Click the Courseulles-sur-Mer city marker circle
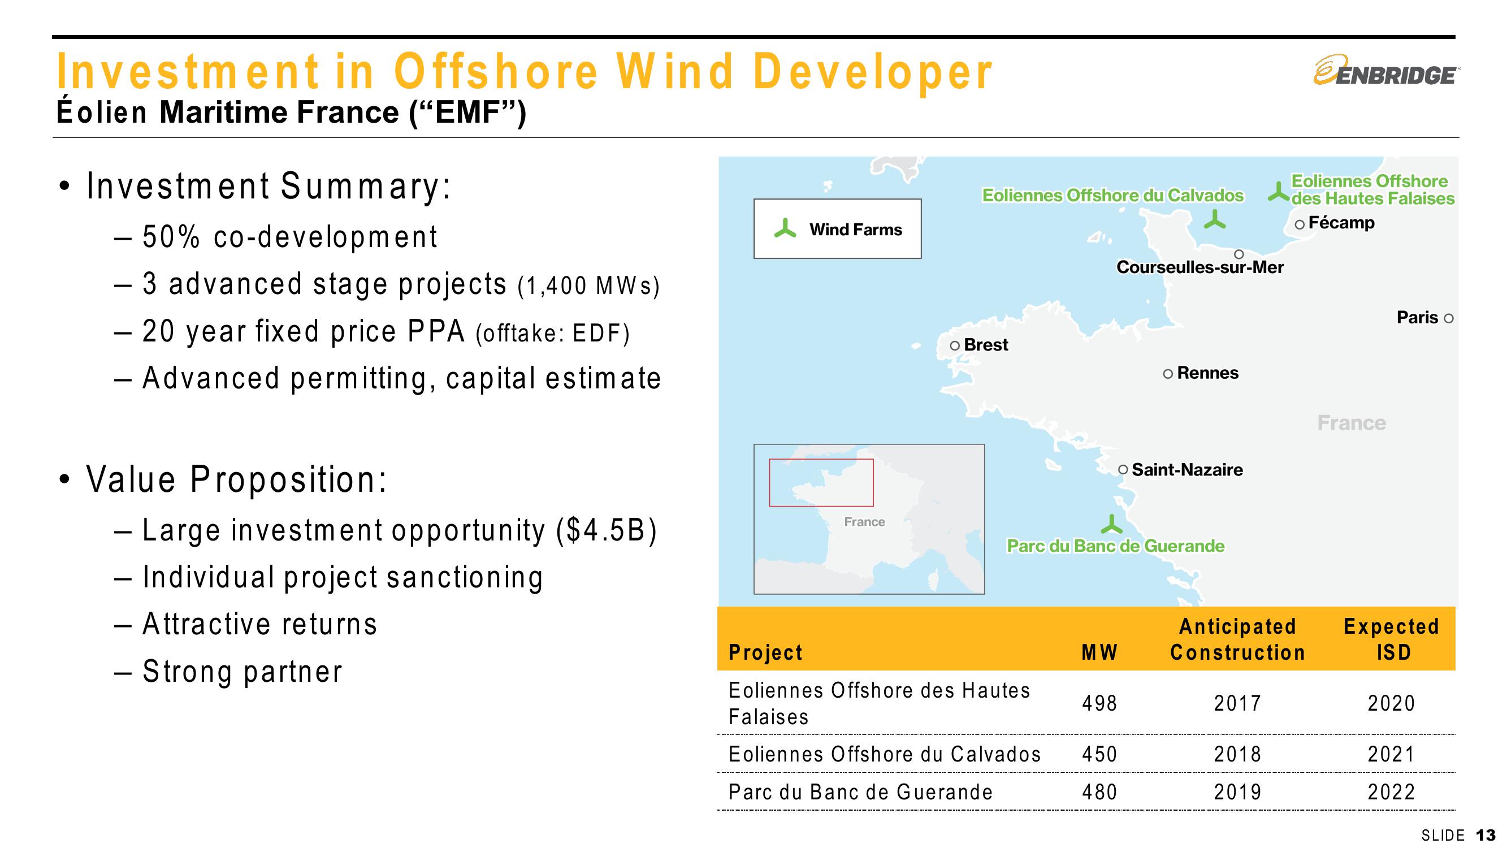Image resolution: width=1507 pixels, height=848 pixels. tap(1238, 254)
